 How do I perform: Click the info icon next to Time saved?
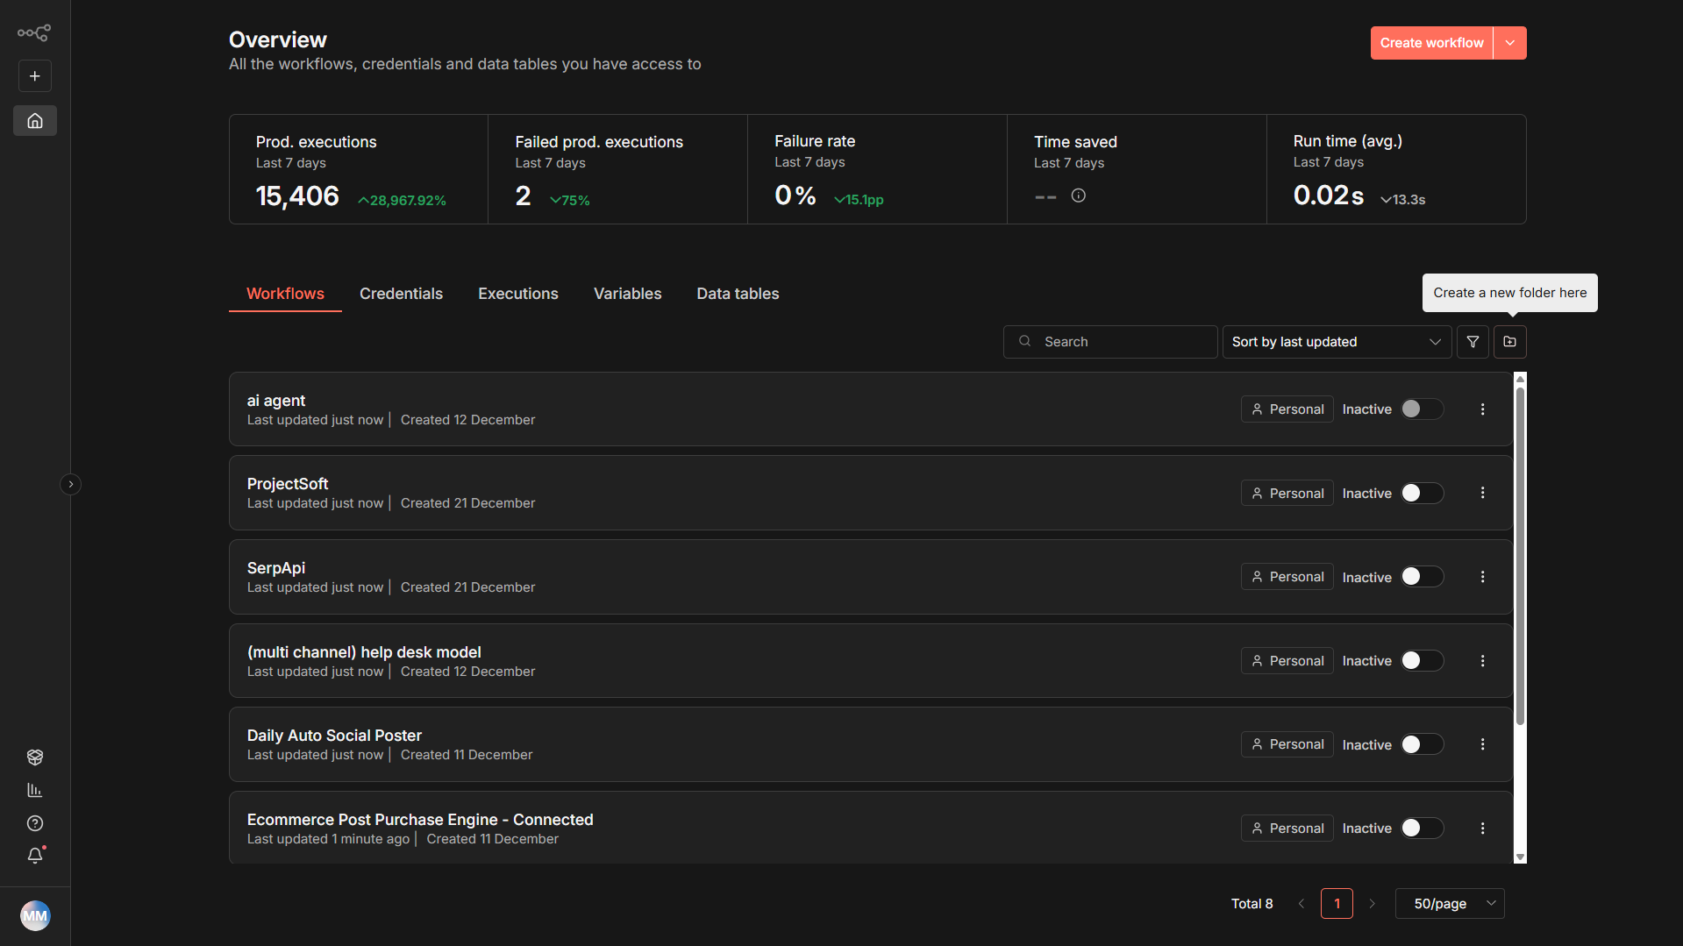coord(1078,196)
